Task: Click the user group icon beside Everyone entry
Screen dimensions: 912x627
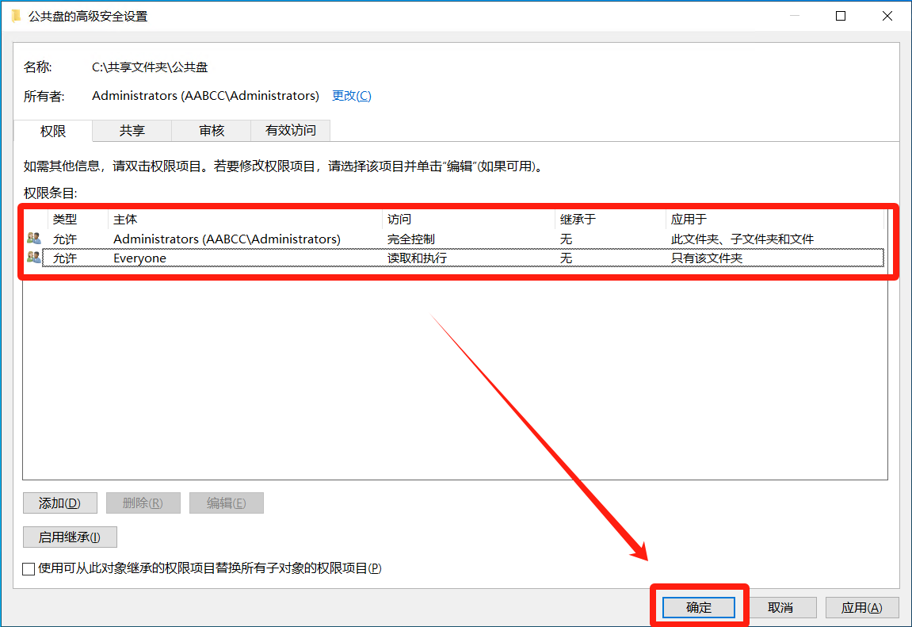Action: pos(34,258)
